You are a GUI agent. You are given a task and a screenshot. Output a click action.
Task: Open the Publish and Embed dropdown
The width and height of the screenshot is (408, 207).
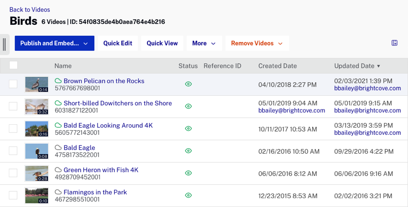point(54,43)
